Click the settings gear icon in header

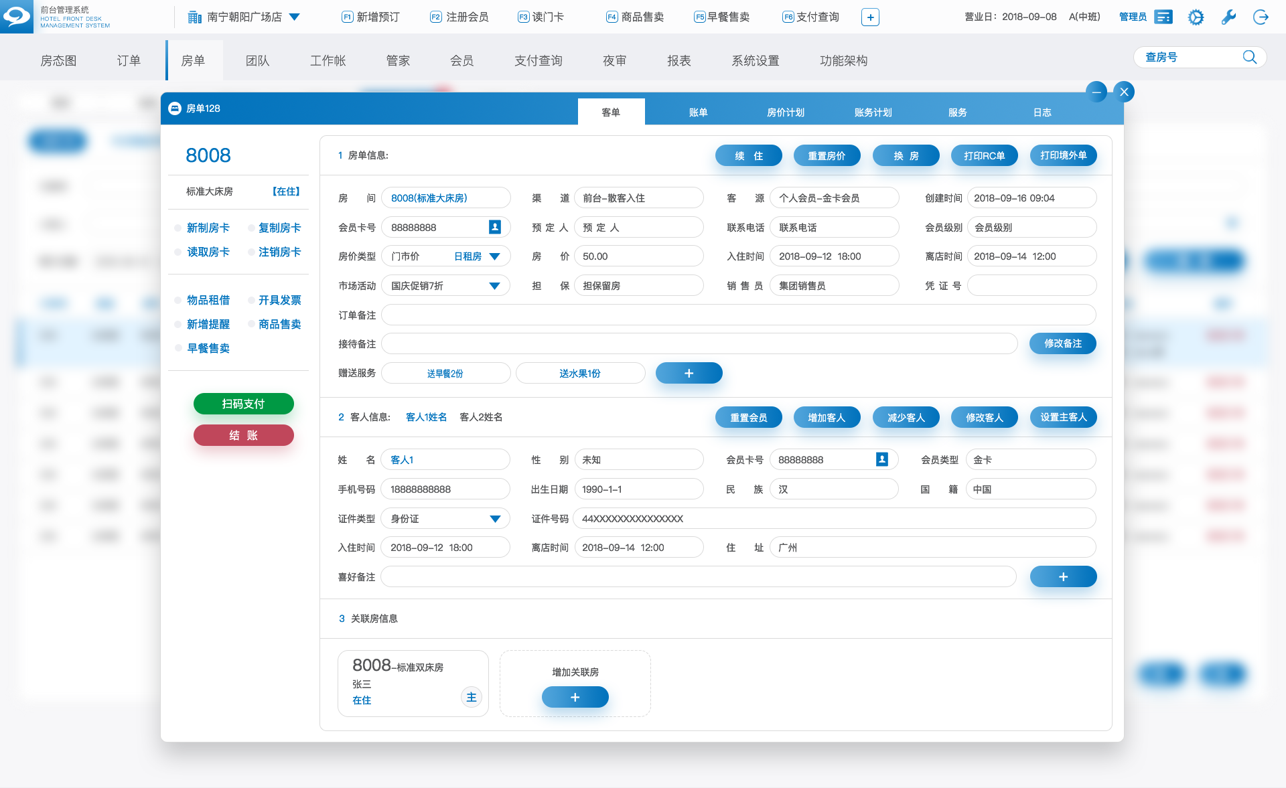click(x=1196, y=17)
